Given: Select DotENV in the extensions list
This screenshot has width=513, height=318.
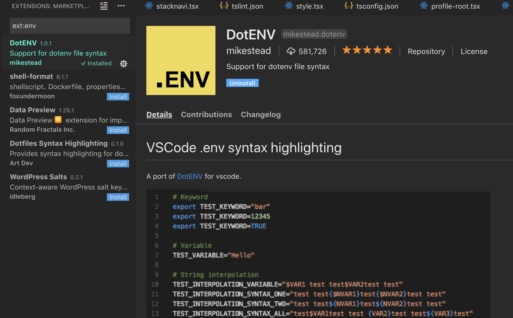Looking at the screenshot, I should tap(68, 52).
